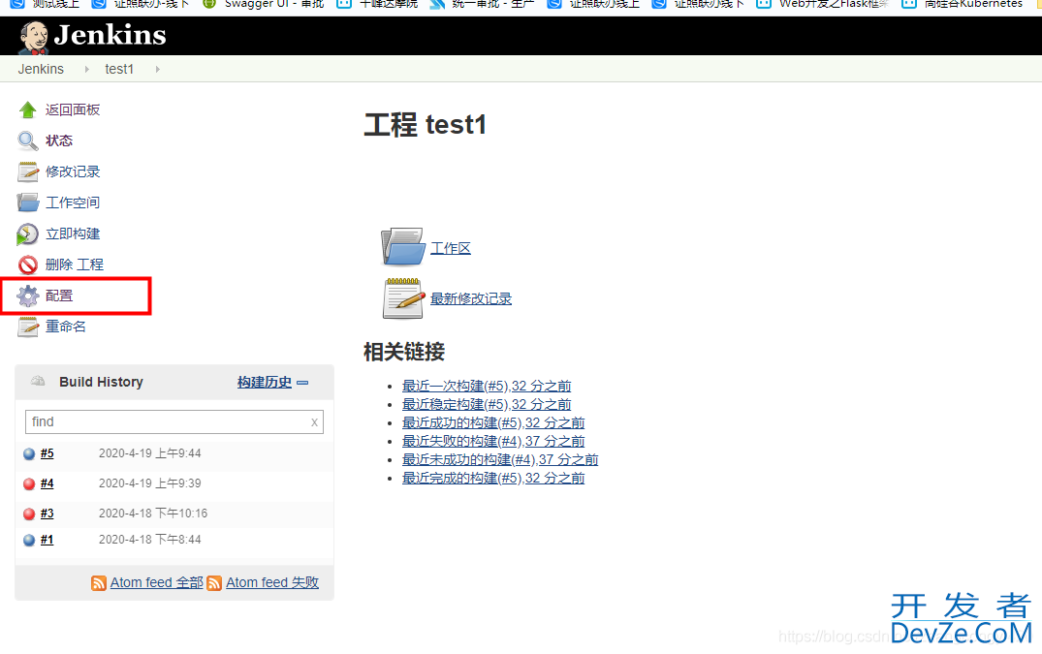The height and width of the screenshot is (654, 1042).
Task: Click the gear icon next to 配置
Action: click(x=28, y=296)
